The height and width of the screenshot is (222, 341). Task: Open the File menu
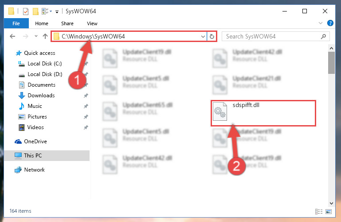tap(16, 23)
